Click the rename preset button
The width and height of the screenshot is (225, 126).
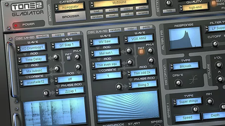142,13
